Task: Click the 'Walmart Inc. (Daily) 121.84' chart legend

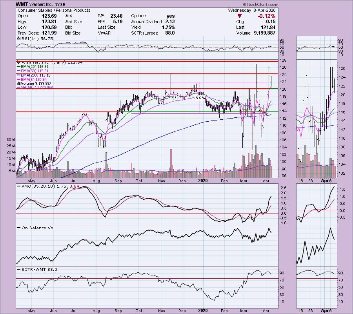Action: (x=52, y=62)
